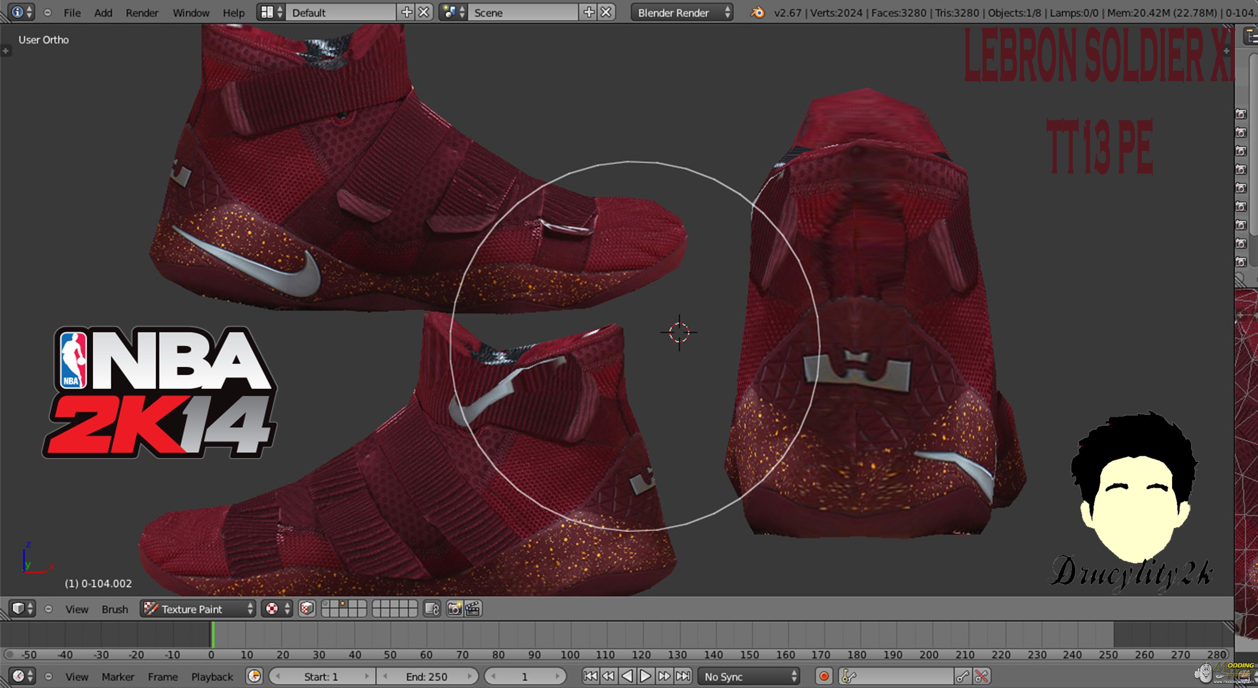Click the Playback menu in the timeline header
Viewport: 1258px width, 688px height.
[x=212, y=676]
